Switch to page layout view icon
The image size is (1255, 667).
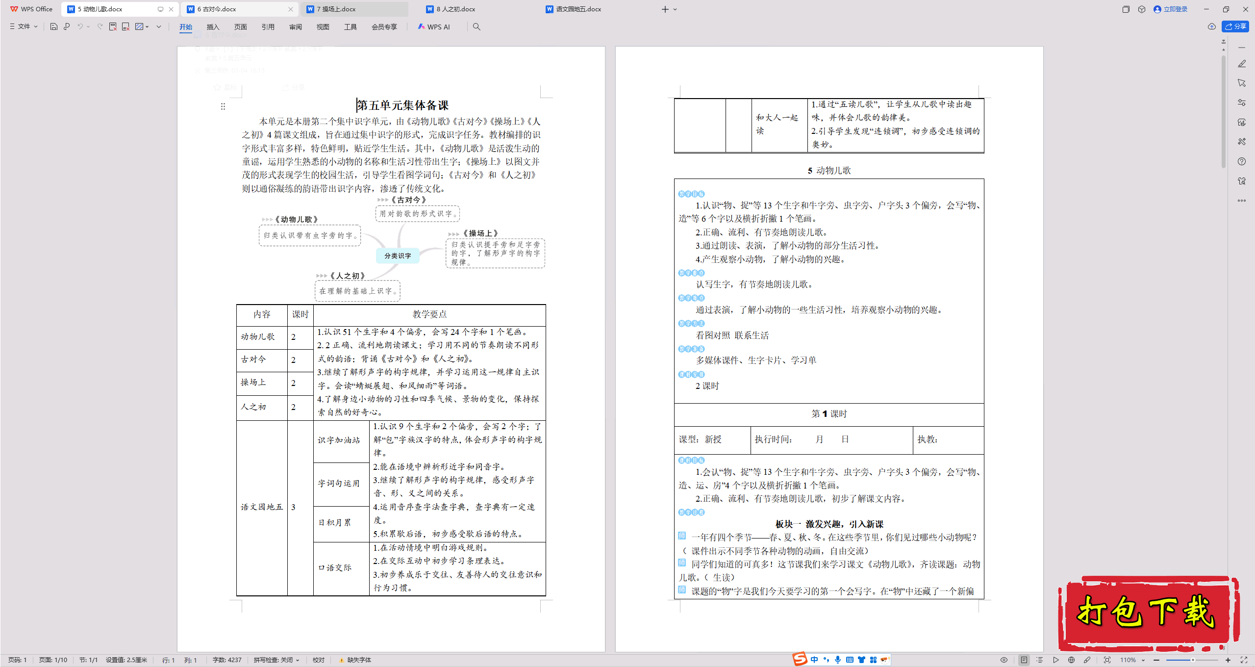(x=1024, y=660)
